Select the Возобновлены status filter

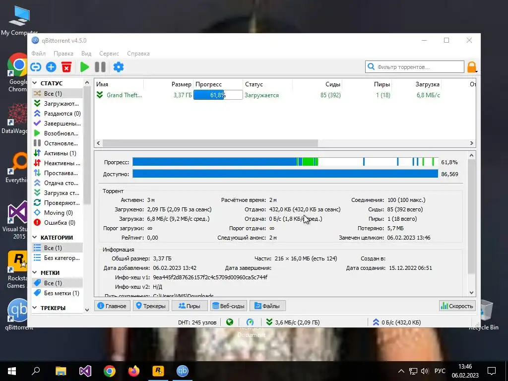[x=58, y=133]
